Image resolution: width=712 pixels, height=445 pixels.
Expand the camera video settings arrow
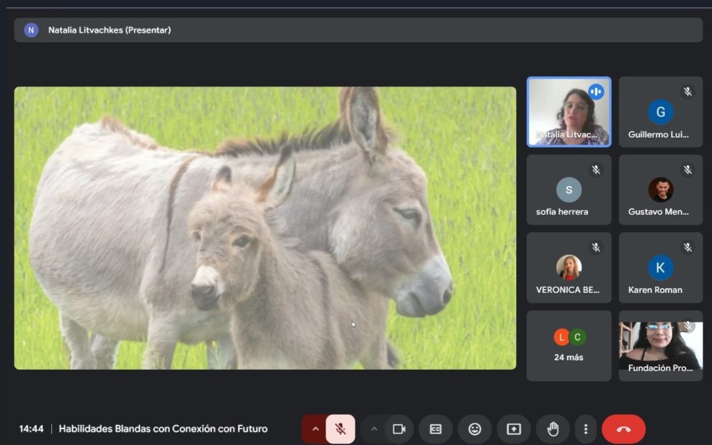374,429
